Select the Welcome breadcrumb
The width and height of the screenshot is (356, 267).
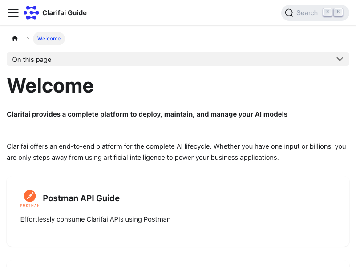click(49, 39)
